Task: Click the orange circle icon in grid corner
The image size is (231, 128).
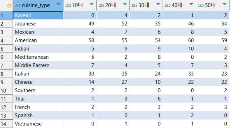Action: click(x=9, y=6)
